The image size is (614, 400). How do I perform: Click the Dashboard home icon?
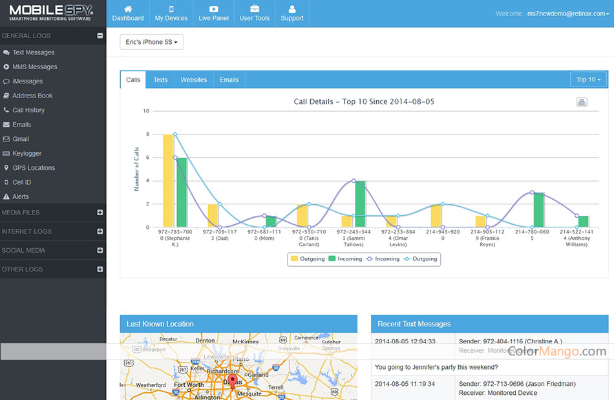coord(128,9)
